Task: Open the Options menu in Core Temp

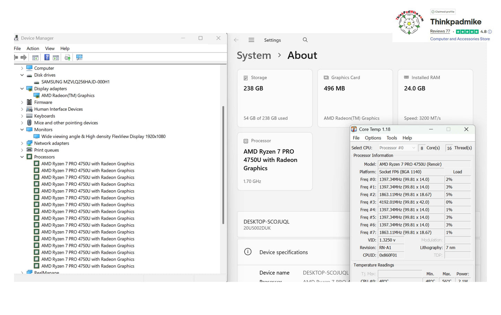Action: click(x=373, y=138)
